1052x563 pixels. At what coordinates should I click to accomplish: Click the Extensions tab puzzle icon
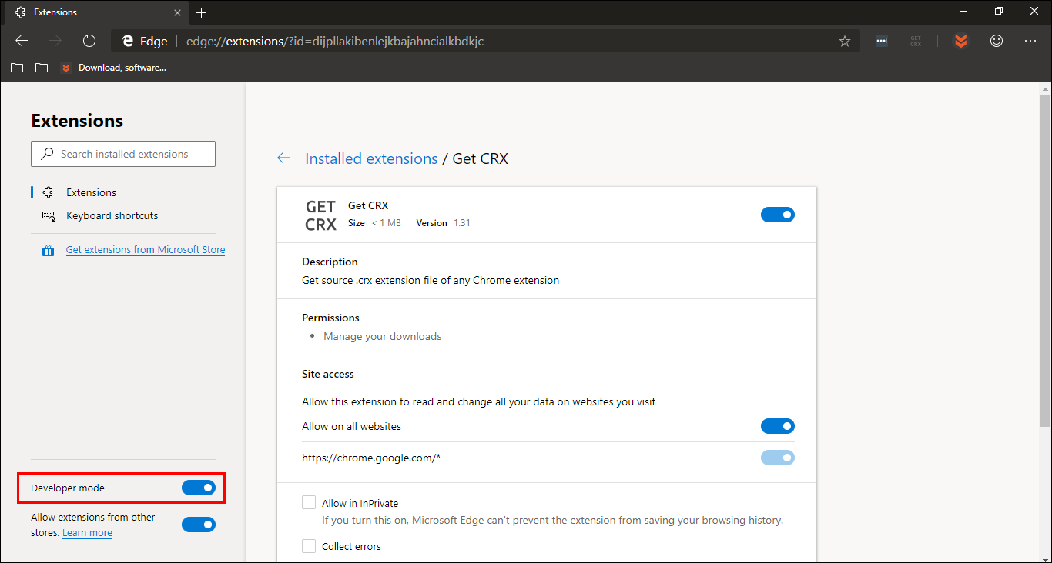(x=20, y=12)
